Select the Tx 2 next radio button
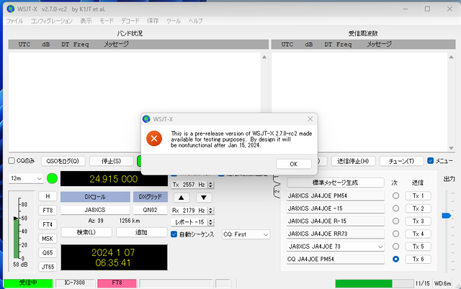This screenshot has height=289, width=461. (395, 208)
